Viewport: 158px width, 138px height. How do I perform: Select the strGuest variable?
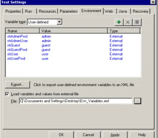(x=14, y=45)
